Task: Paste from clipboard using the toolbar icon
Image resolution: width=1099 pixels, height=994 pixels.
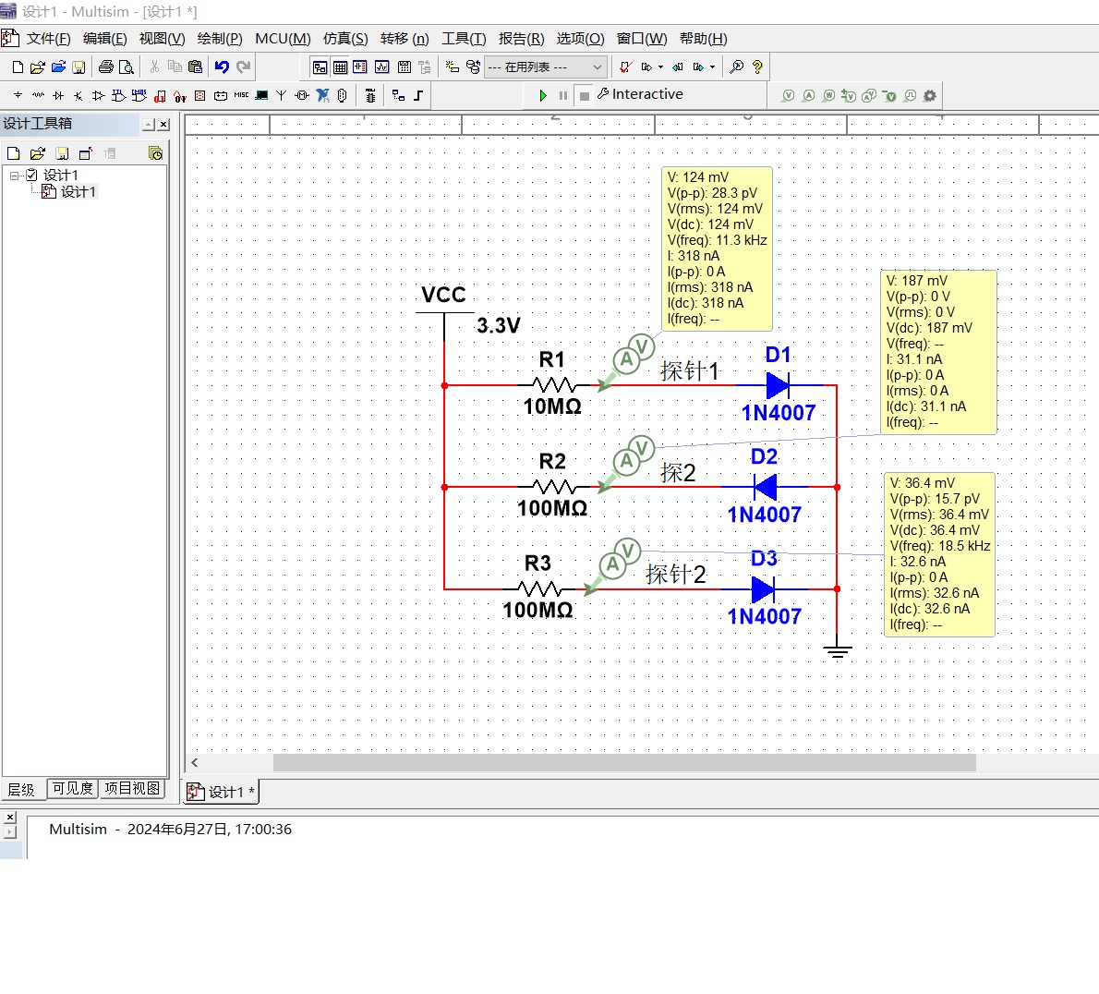Action: click(x=196, y=67)
